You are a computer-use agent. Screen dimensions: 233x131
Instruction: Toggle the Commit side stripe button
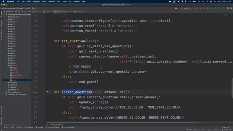click(1, 23)
